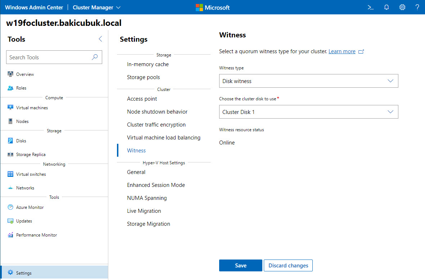
Task: Open the Azure Monitor tool label
Action: [x=30, y=207]
